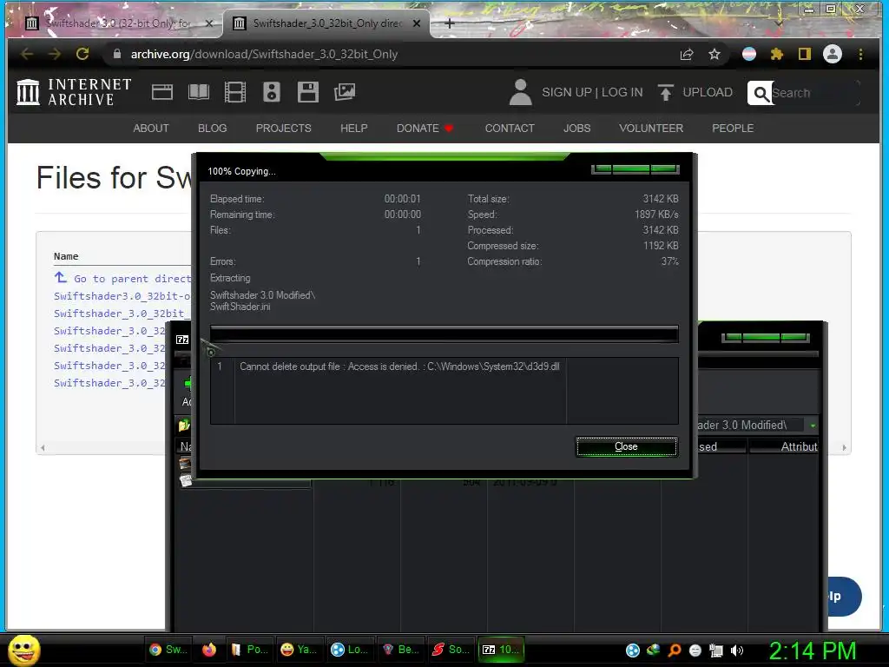Viewport: 889px width, 667px height.
Task: Click the upload arrow icon
Action: 666,92
